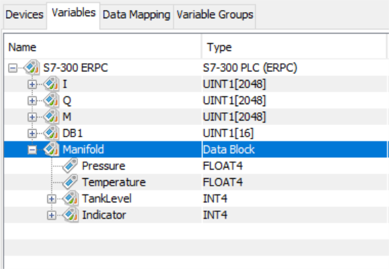
Task: Click the tag icon next to Q
Action: point(51,100)
